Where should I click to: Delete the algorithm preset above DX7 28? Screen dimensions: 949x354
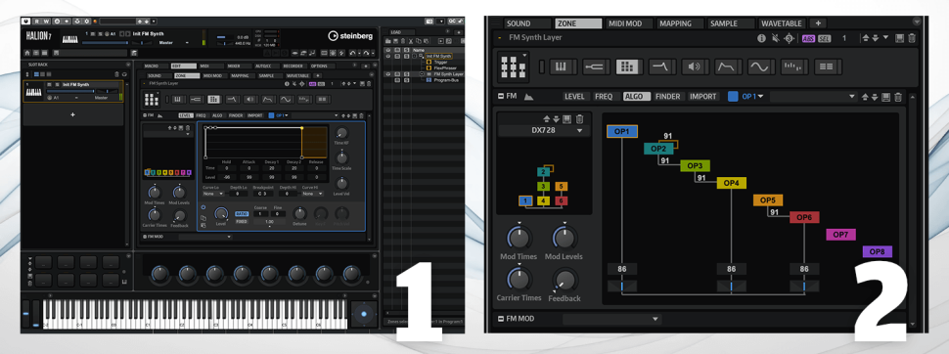point(579,119)
